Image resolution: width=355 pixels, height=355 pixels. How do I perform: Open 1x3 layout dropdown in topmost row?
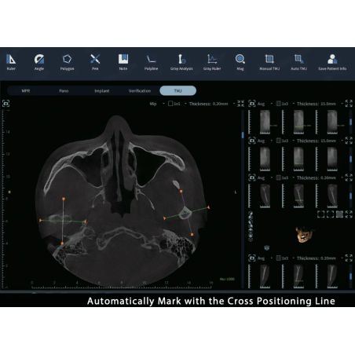coord(285,104)
